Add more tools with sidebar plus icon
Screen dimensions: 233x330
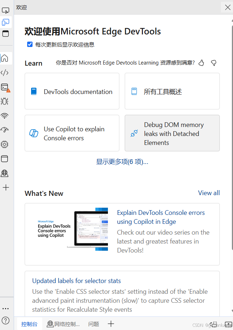pos(6,187)
